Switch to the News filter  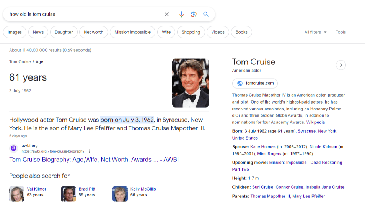[38, 32]
